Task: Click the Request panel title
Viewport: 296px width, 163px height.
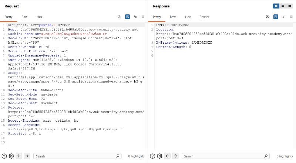Action: pyautogui.click(x=12, y=6)
